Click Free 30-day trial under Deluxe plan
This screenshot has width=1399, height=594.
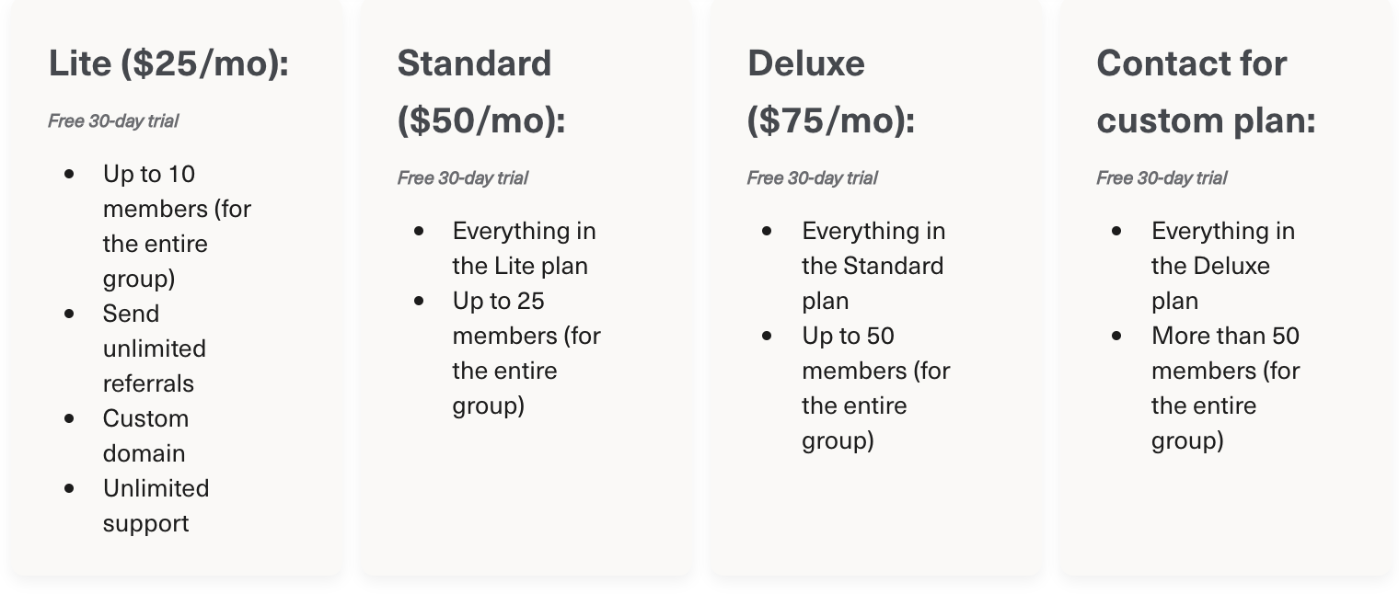point(813,178)
